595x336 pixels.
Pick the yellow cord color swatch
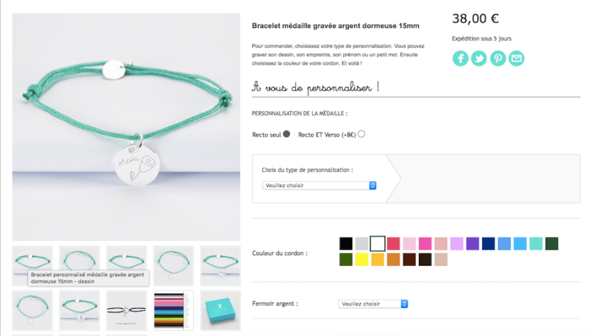pyautogui.click(x=361, y=260)
